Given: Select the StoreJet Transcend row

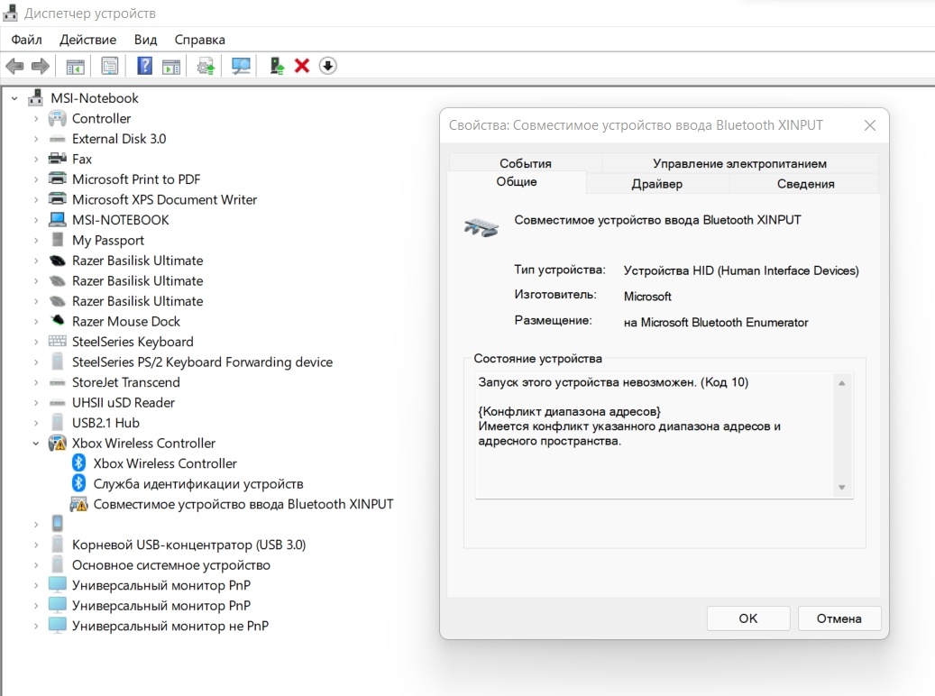Looking at the screenshot, I should pos(126,382).
